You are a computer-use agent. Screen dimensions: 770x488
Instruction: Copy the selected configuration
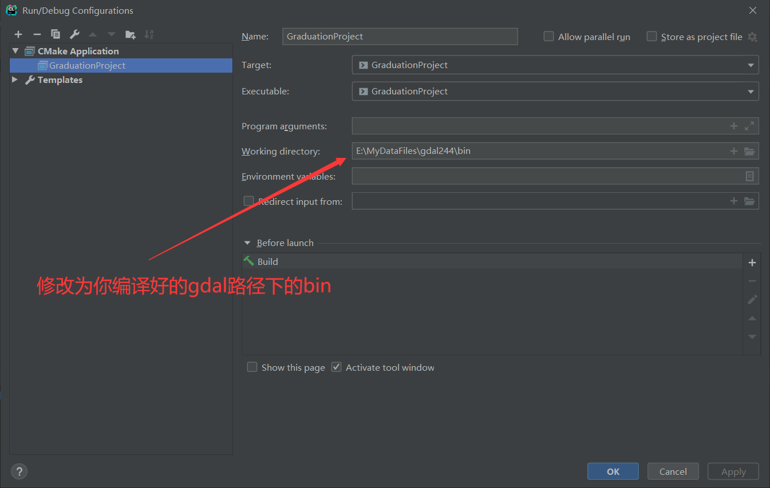click(x=56, y=34)
